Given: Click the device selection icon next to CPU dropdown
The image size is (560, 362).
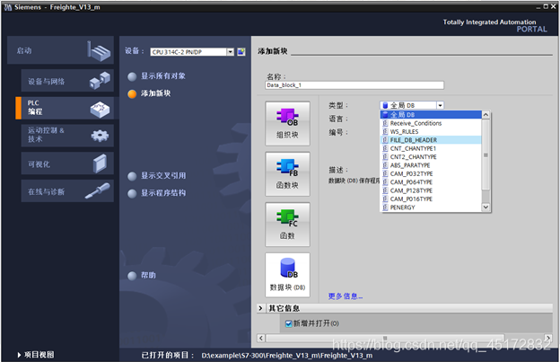Looking at the screenshot, I should click(241, 52).
